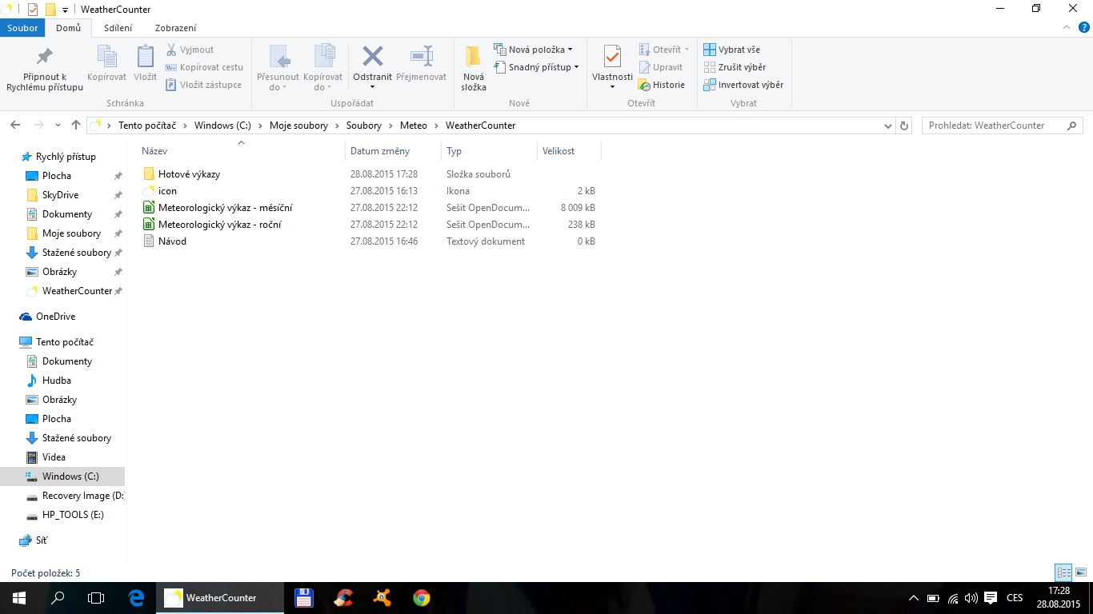
Task: Click the Pin to Quick Access icon
Action: pos(44,57)
